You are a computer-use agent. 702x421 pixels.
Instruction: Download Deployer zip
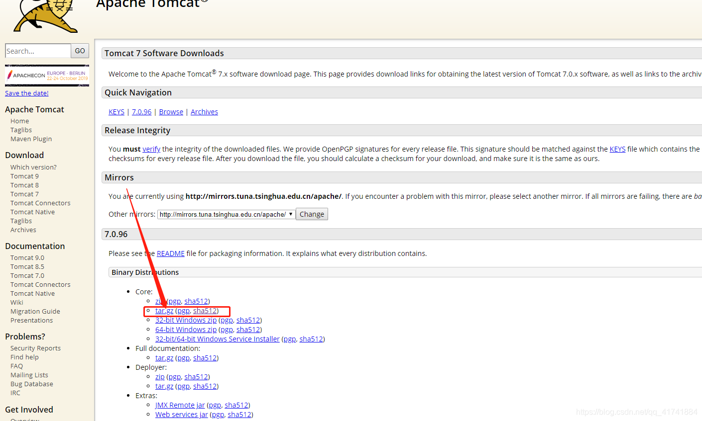(160, 377)
